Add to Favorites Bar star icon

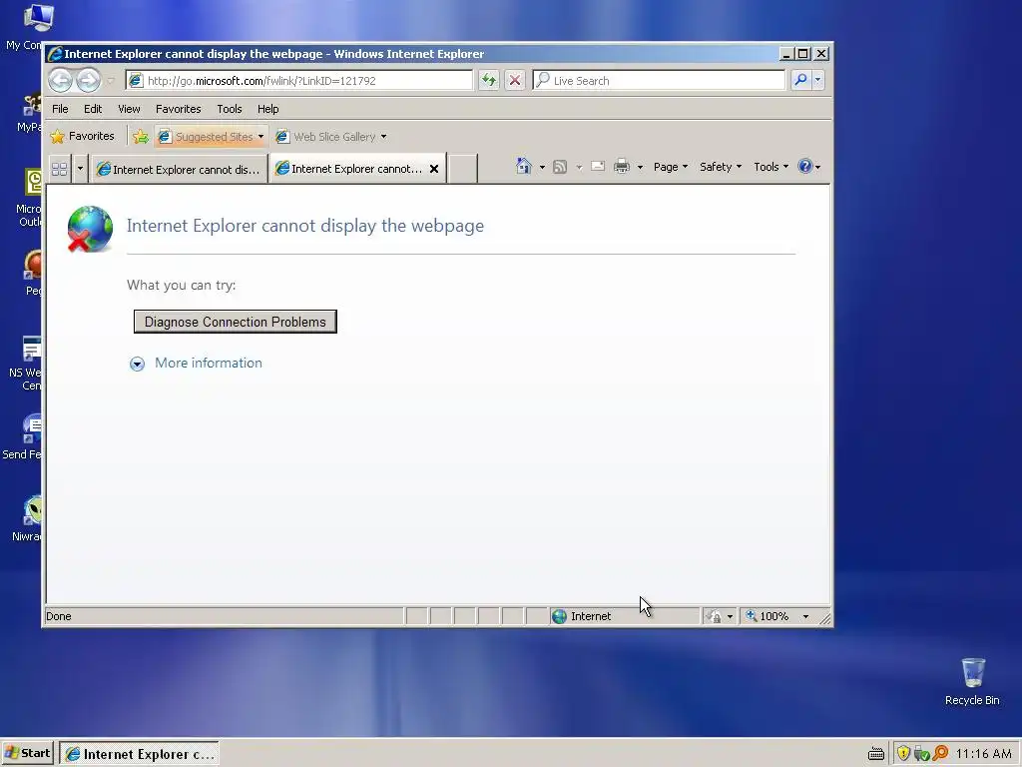click(140, 136)
